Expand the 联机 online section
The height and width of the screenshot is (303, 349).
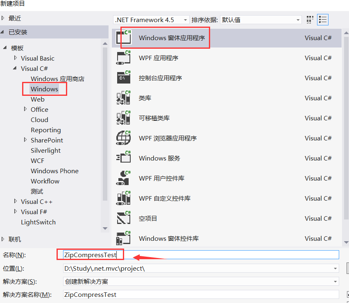click(4, 239)
